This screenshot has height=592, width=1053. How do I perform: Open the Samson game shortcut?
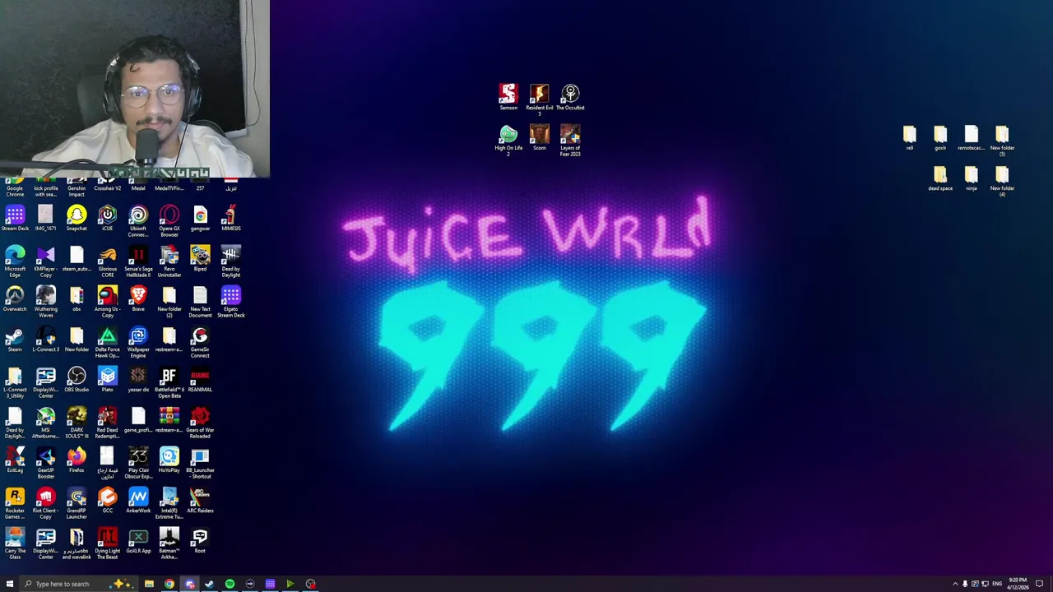click(508, 97)
